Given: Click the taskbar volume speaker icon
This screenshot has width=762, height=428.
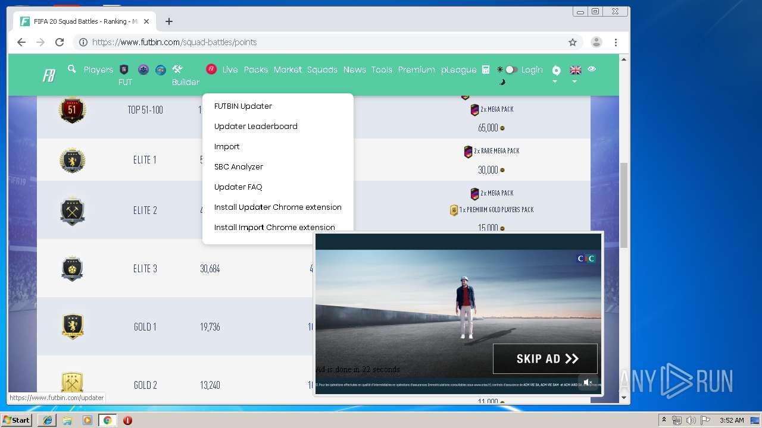Looking at the screenshot, I should (x=691, y=420).
